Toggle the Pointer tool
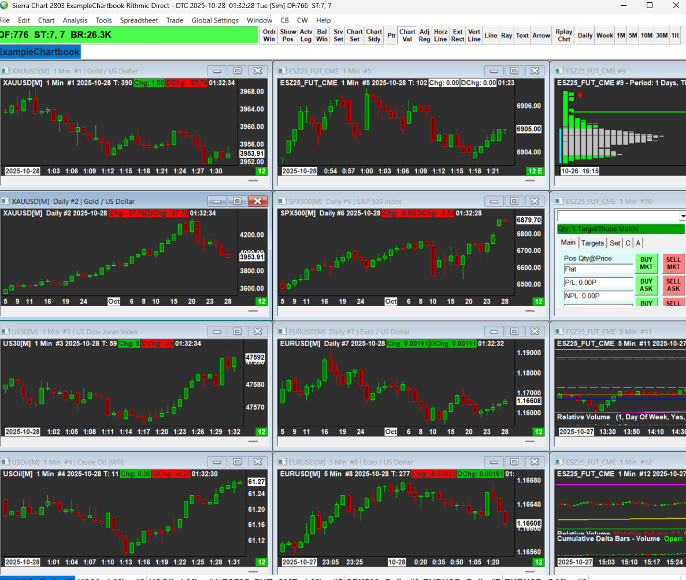 [x=391, y=35]
